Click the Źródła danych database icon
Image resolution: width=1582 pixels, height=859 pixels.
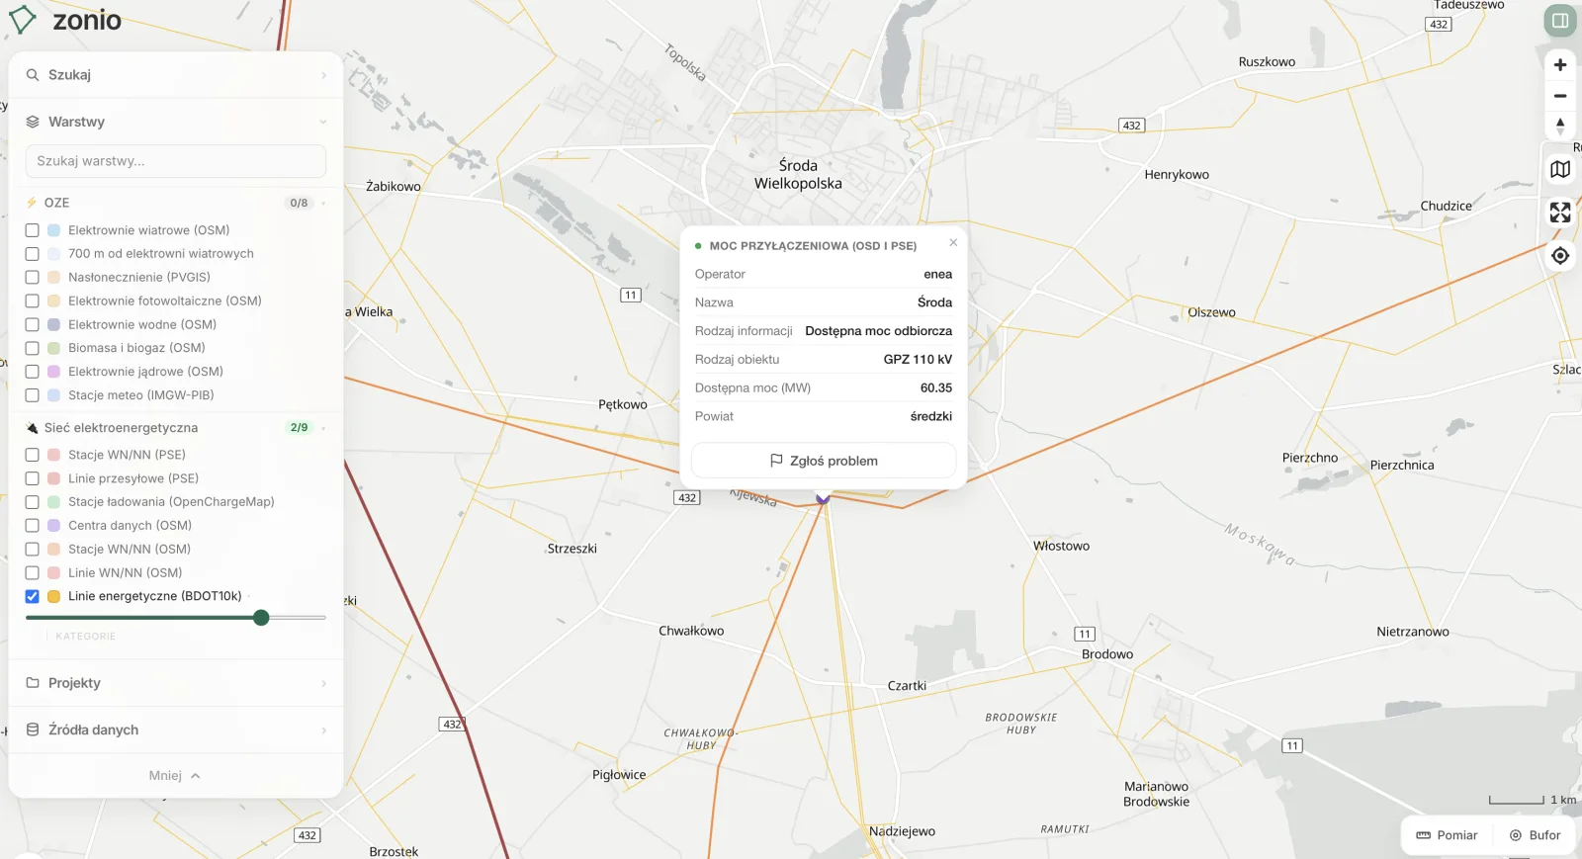click(33, 730)
